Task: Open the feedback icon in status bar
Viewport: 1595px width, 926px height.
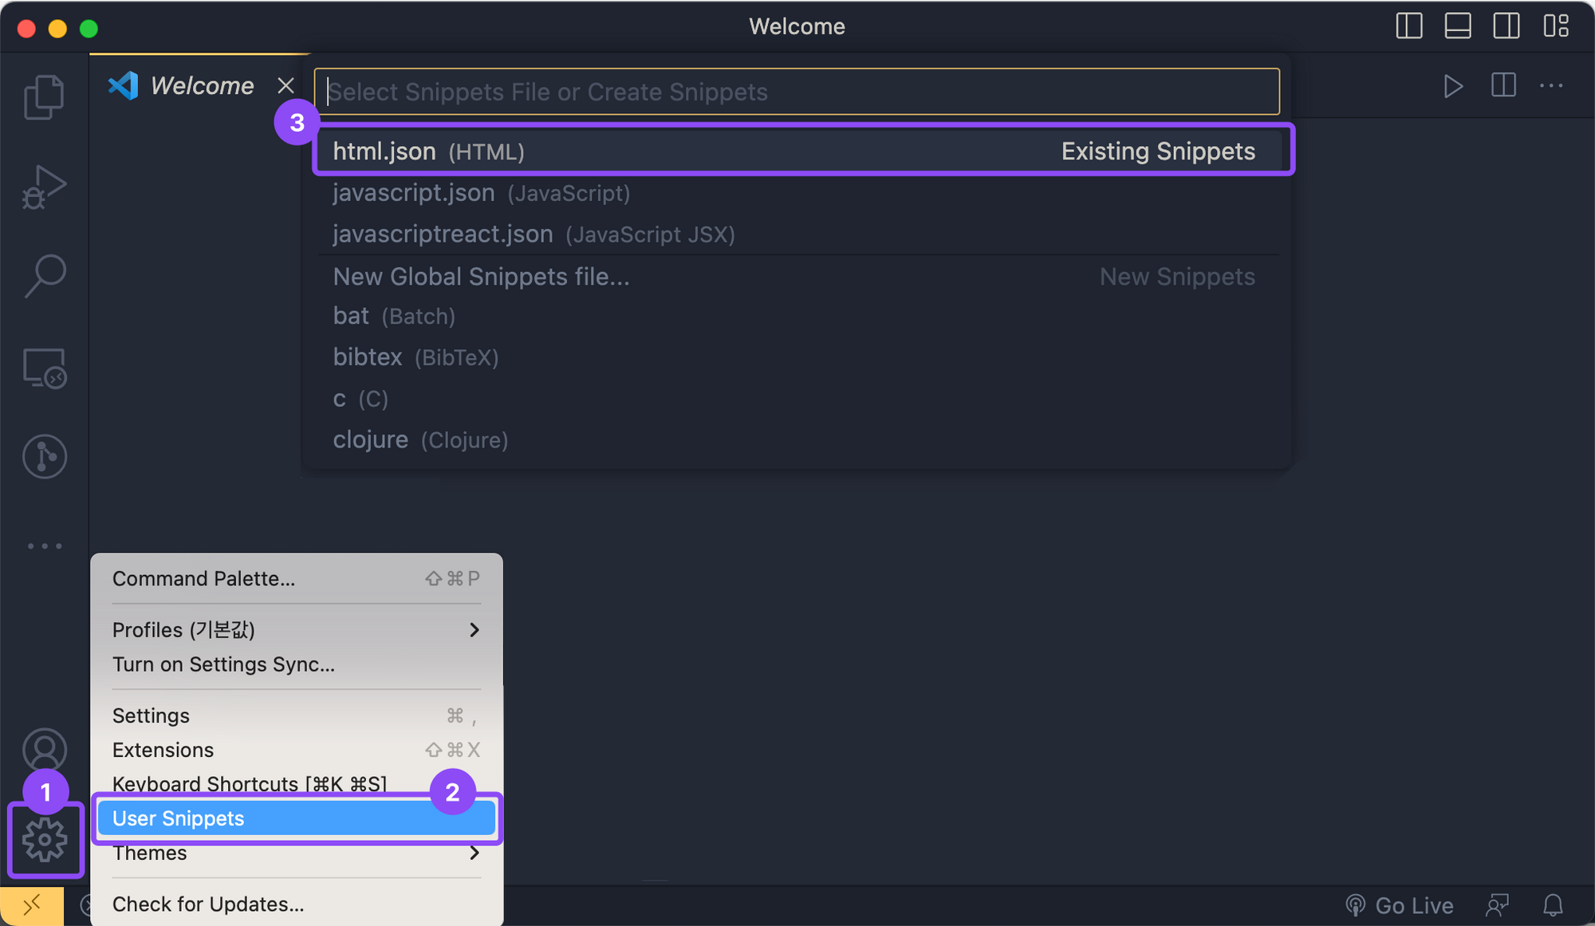Action: tap(1498, 905)
